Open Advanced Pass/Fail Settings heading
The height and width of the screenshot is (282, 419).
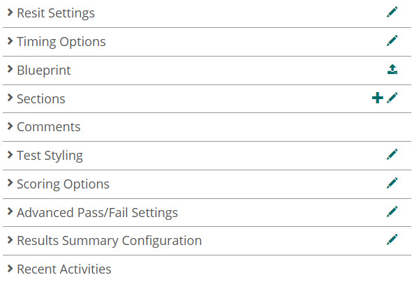[97, 213]
